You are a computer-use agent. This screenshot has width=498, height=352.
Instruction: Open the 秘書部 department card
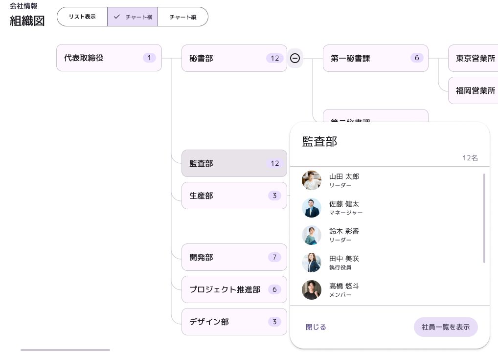coord(234,58)
